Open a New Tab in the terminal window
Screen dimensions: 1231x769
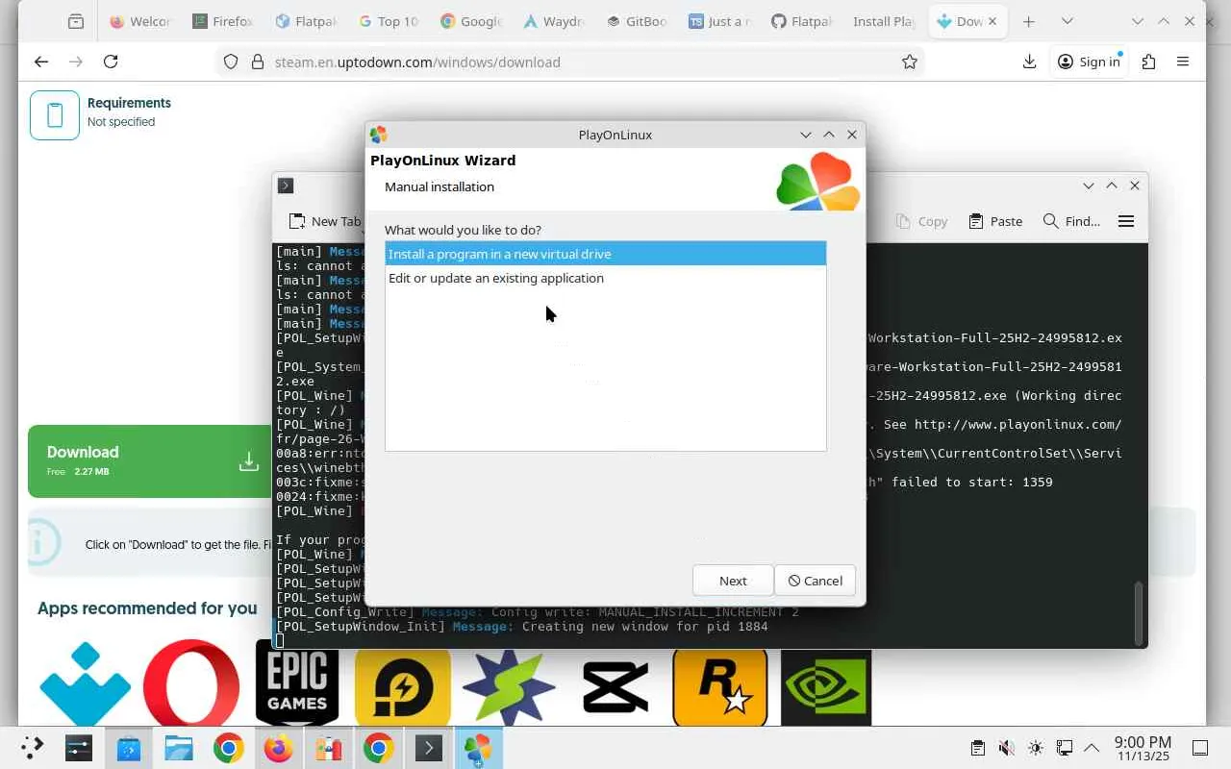click(325, 221)
